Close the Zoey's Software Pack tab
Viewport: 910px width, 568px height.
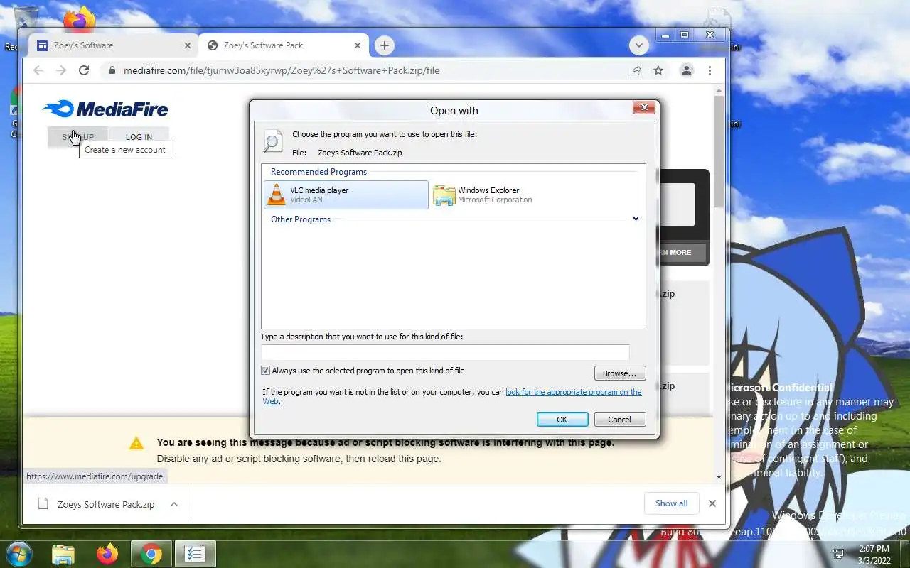point(358,45)
